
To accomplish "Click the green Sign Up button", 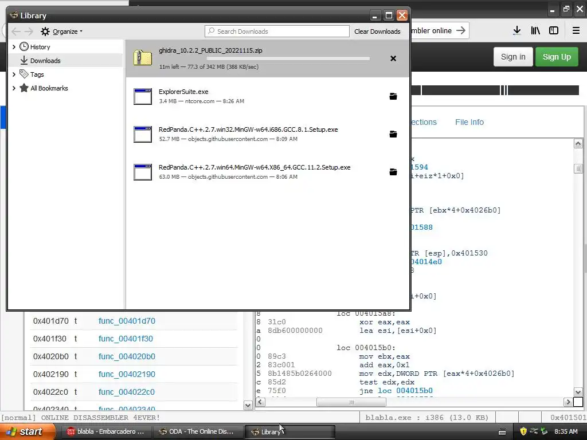I will coord(557,57).
